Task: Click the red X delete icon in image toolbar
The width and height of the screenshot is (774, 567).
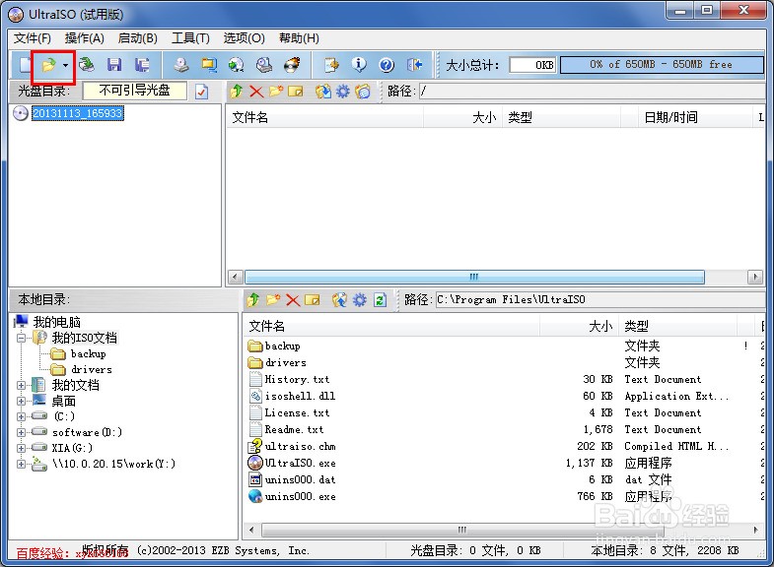Action: pos(256,92)
